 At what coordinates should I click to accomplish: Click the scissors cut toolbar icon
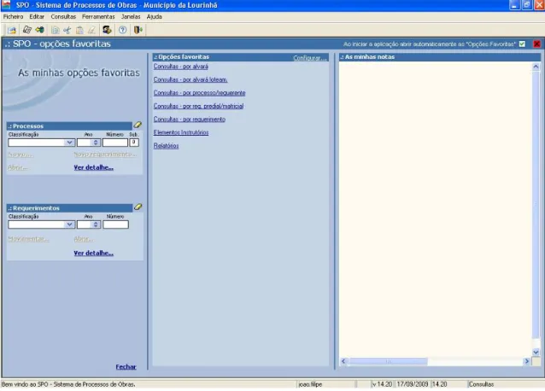tap(67, 30)
